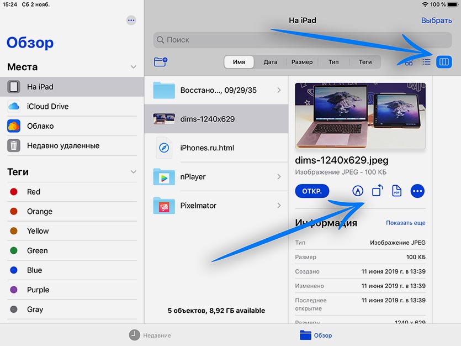Select the На iPad location row

coord(72,87)
